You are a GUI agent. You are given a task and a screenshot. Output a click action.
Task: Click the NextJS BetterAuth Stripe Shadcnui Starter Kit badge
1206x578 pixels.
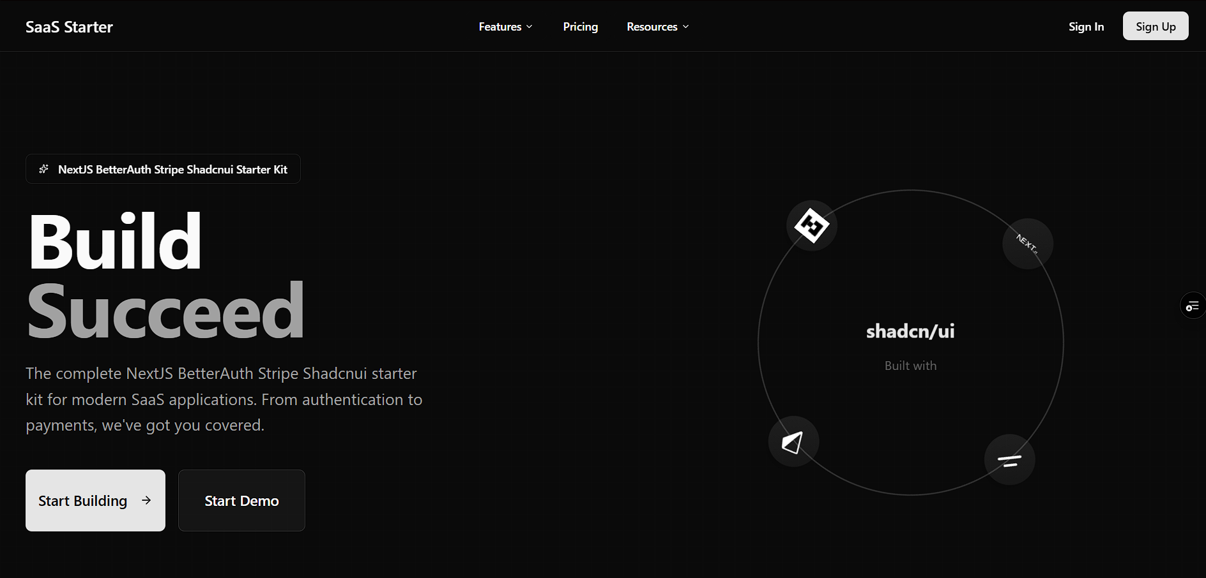162,168
